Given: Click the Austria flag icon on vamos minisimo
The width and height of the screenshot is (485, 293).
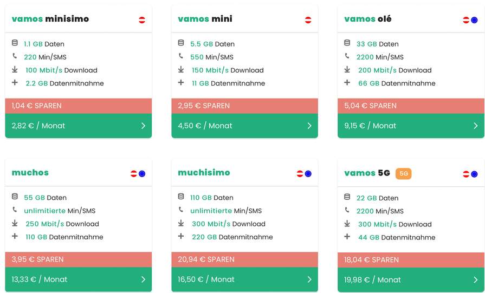Looking at the screenshot, I should [142, 20].
